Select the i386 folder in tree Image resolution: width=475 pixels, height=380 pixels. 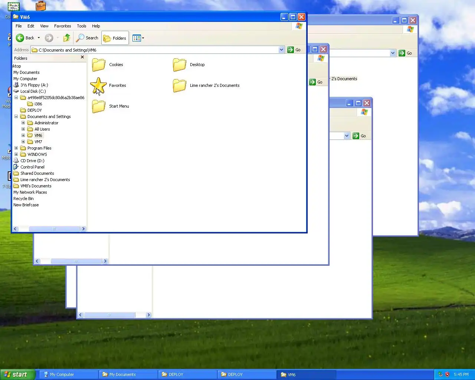point(35,104)
